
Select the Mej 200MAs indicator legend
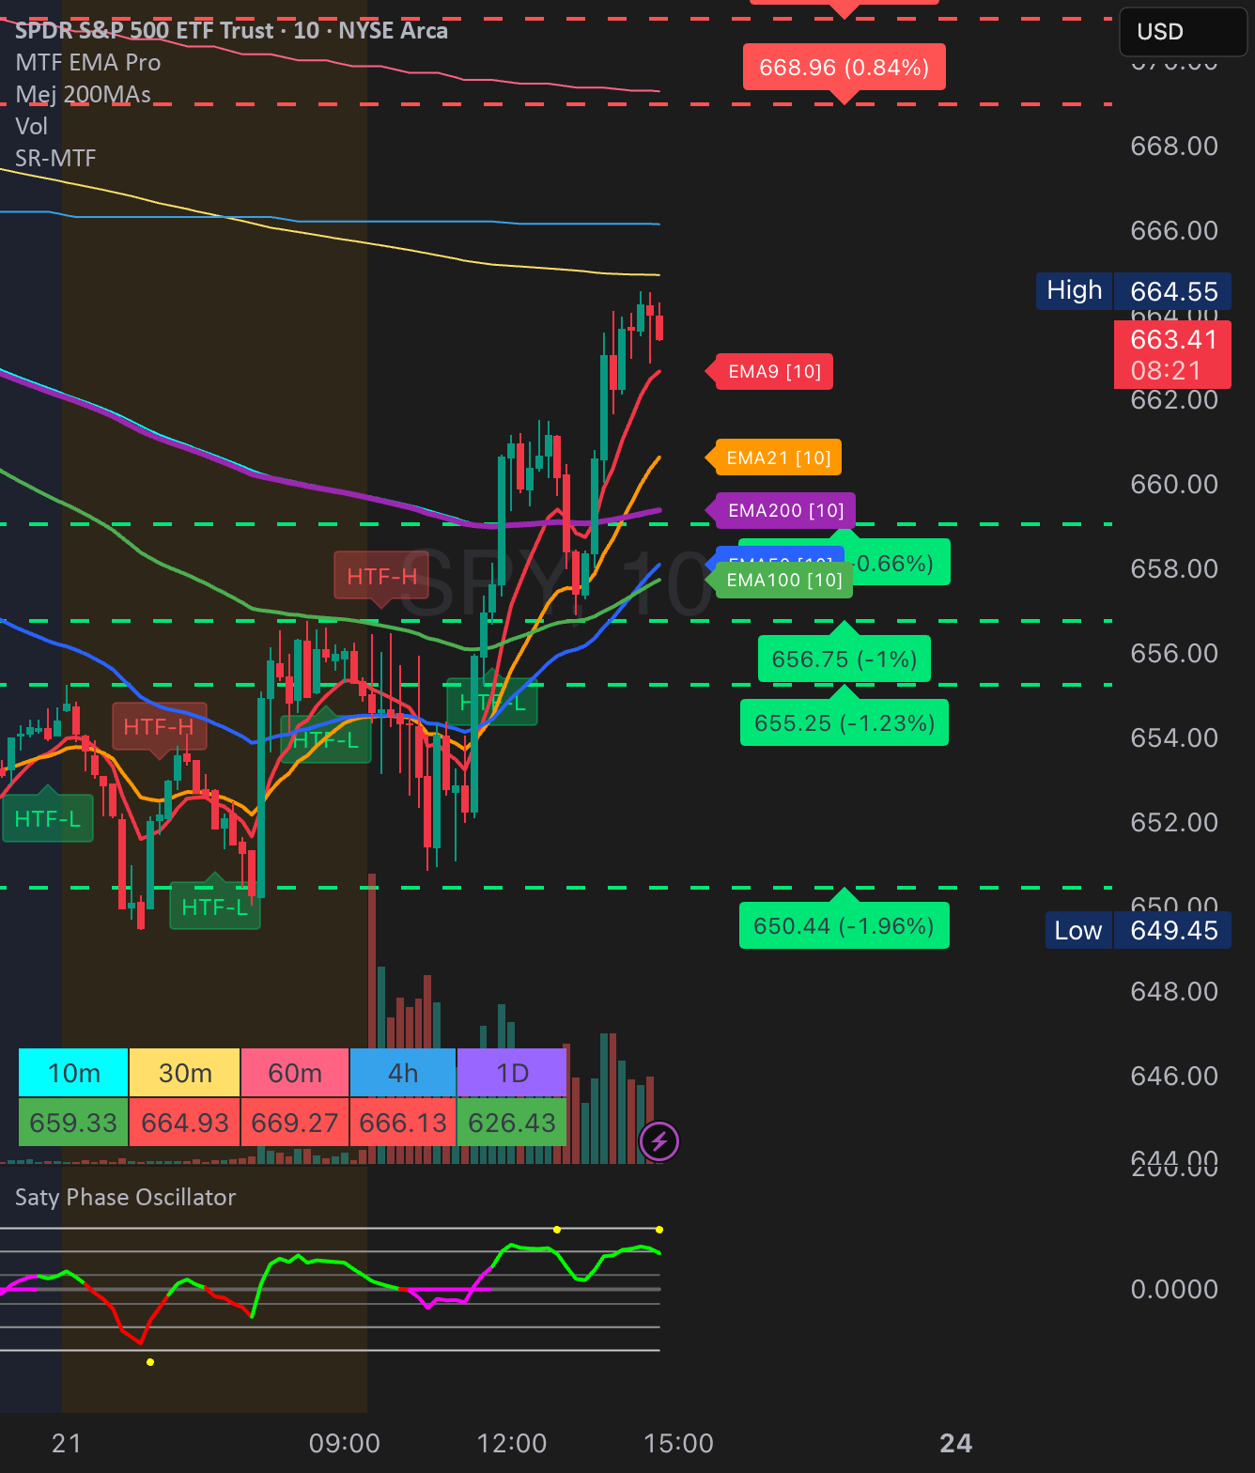(x=84, y=95)
